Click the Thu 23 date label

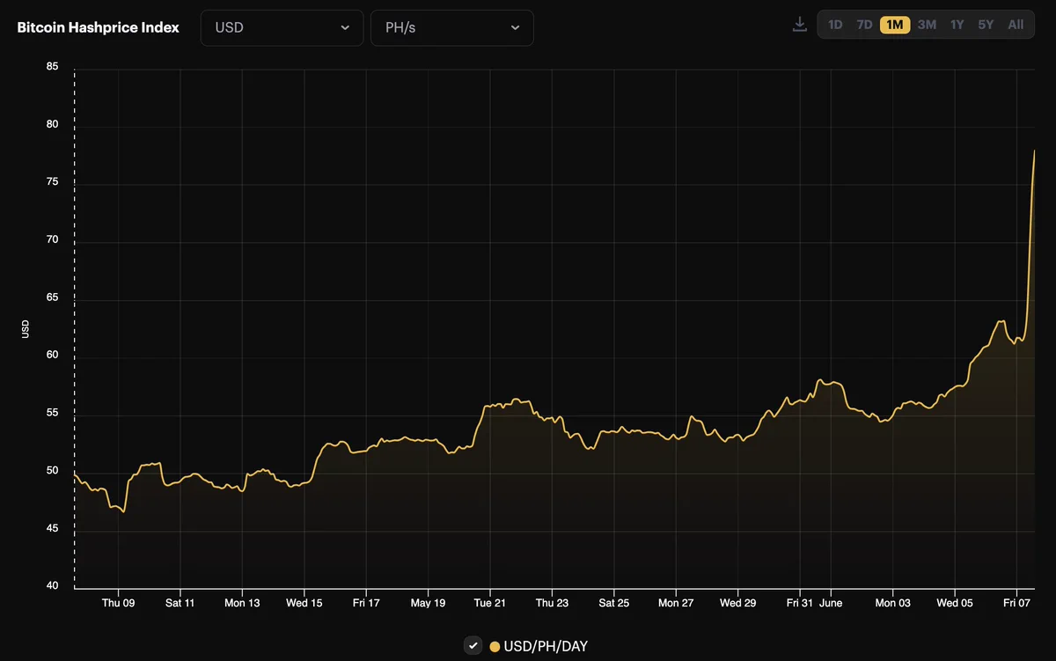click(x=552, y=603)
